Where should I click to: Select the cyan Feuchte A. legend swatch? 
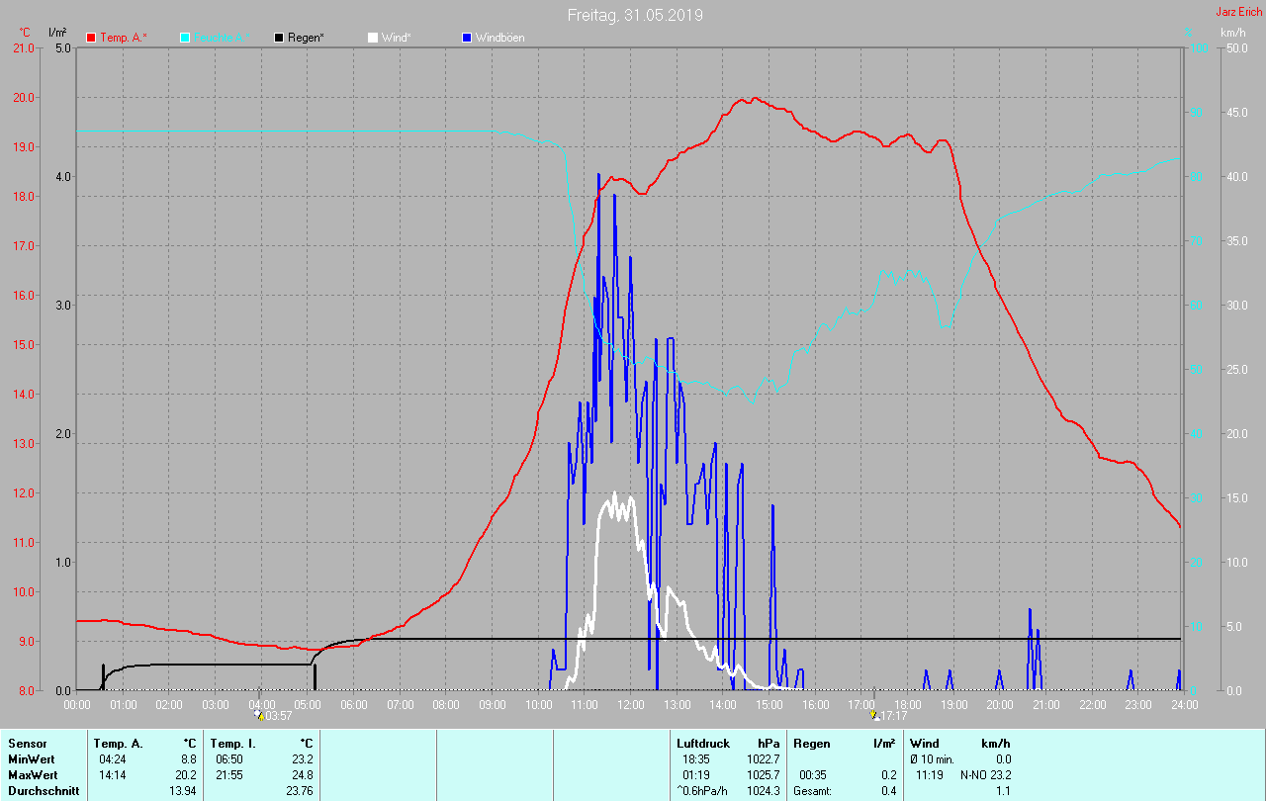coord(186,38)
